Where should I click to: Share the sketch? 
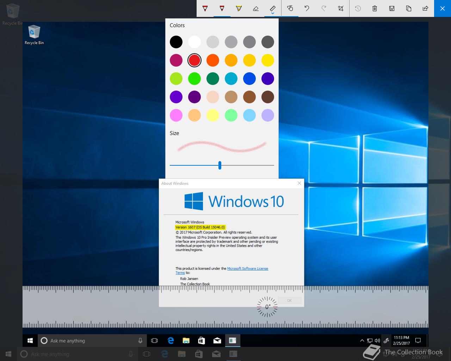point(426,8)
